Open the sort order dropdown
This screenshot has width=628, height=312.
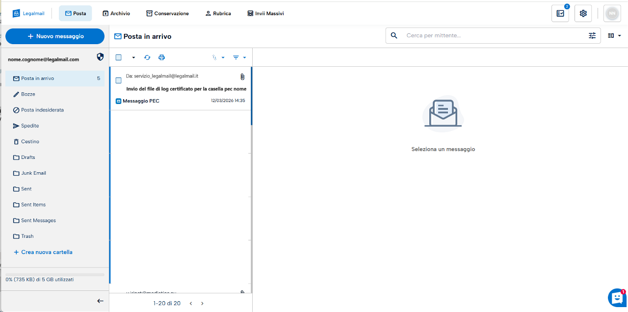click(218, 57)
